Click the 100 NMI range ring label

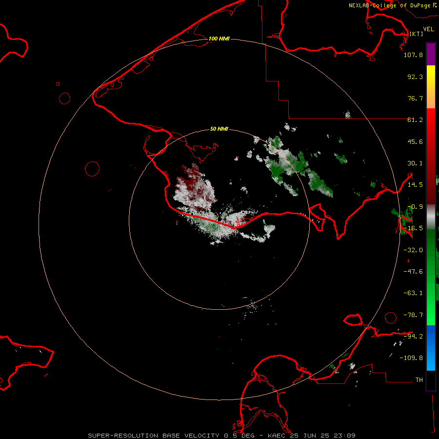[x=219, y=39]
